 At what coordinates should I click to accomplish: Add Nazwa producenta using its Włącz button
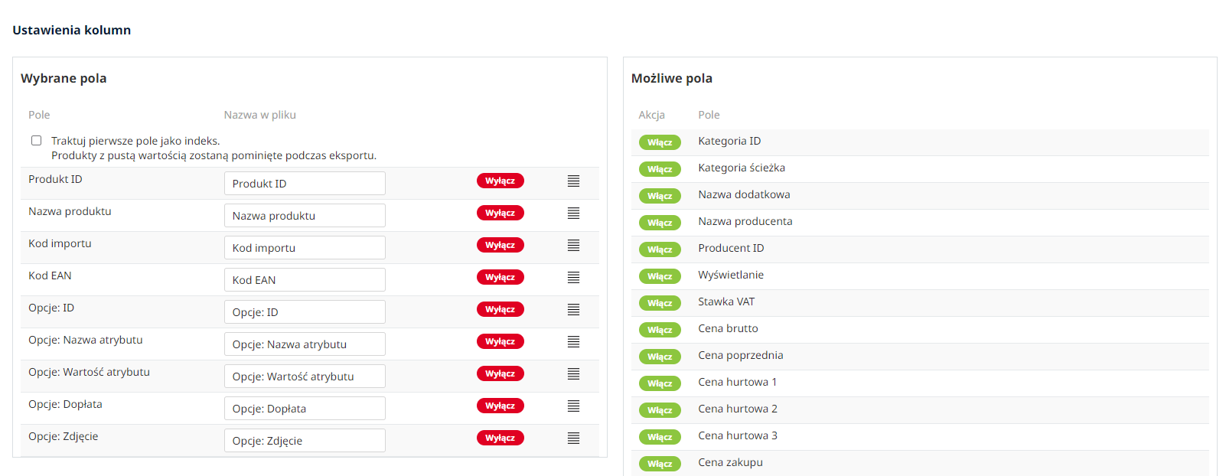coord(659,223)
